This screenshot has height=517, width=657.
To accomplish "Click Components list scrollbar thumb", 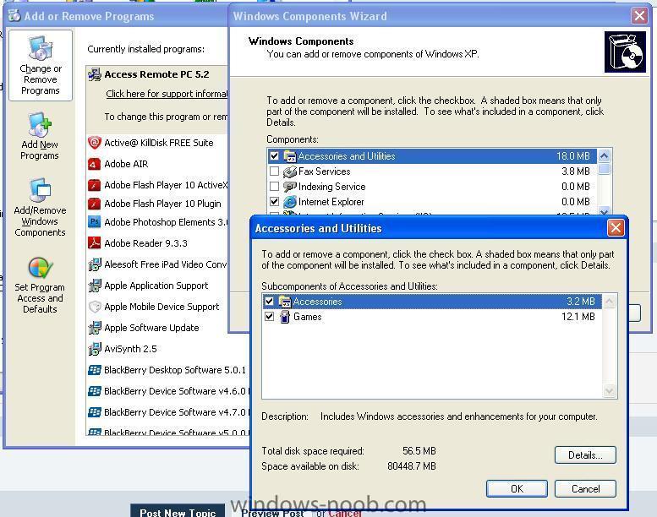I will (x=604, y=169).
